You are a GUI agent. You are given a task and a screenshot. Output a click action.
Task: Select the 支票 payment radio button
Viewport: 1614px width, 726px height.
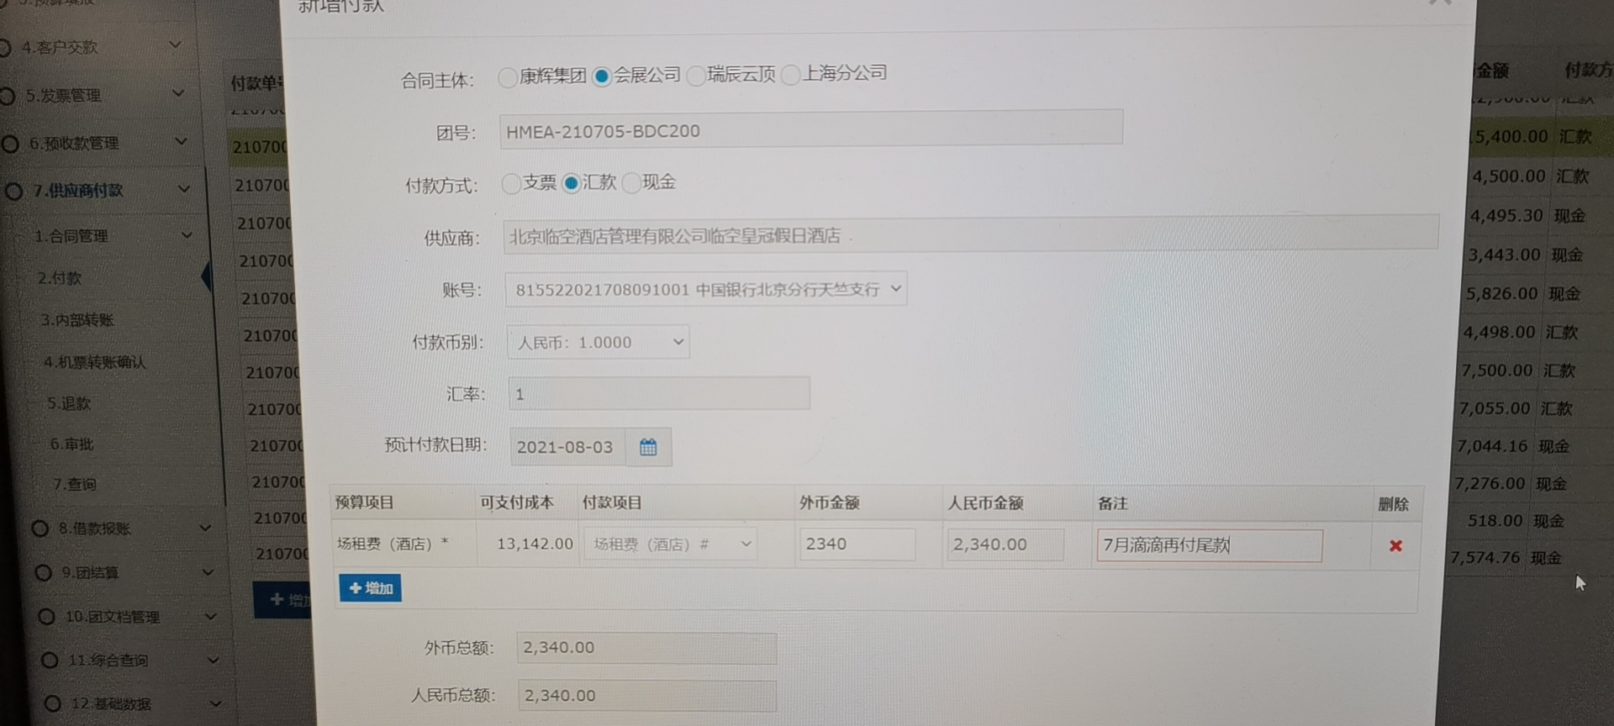coord(510,184)
